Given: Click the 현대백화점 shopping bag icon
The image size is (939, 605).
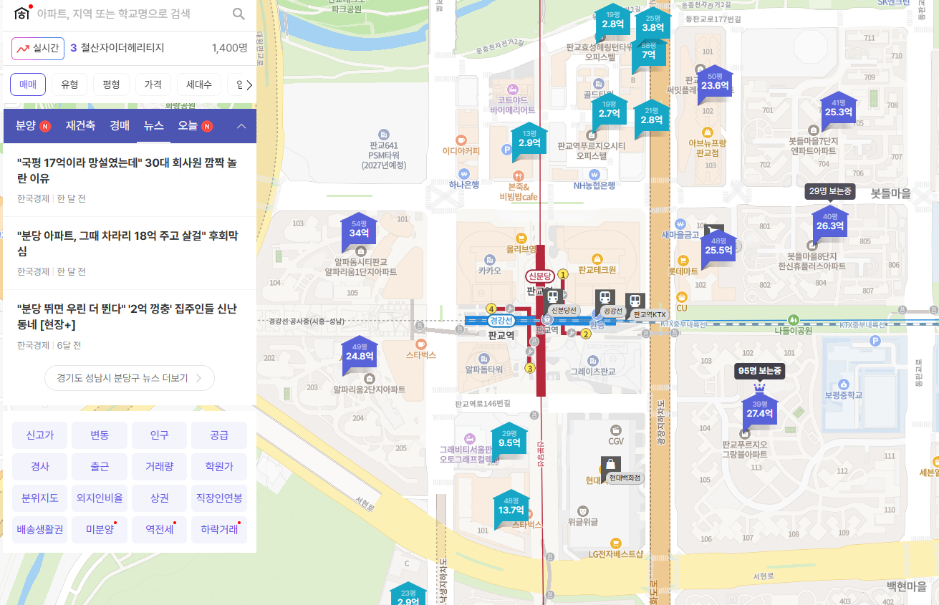Looking at the screenshot, I should (x=610, y=464).
